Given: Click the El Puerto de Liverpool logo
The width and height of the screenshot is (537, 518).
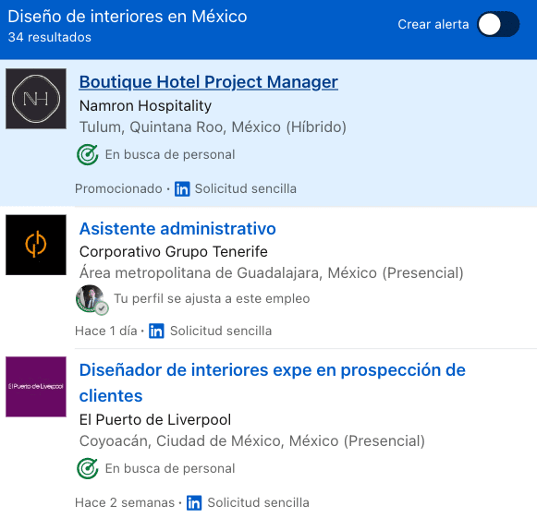Looking at the screenshot, I should (36, 387).
